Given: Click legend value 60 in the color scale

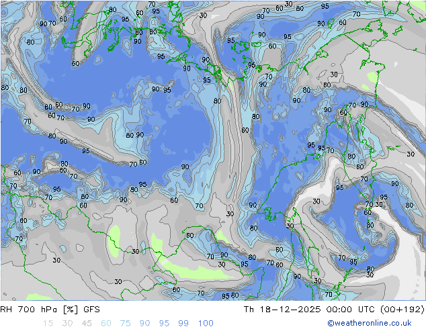Looking at the screenshot, I should click(x=106, y=324).
